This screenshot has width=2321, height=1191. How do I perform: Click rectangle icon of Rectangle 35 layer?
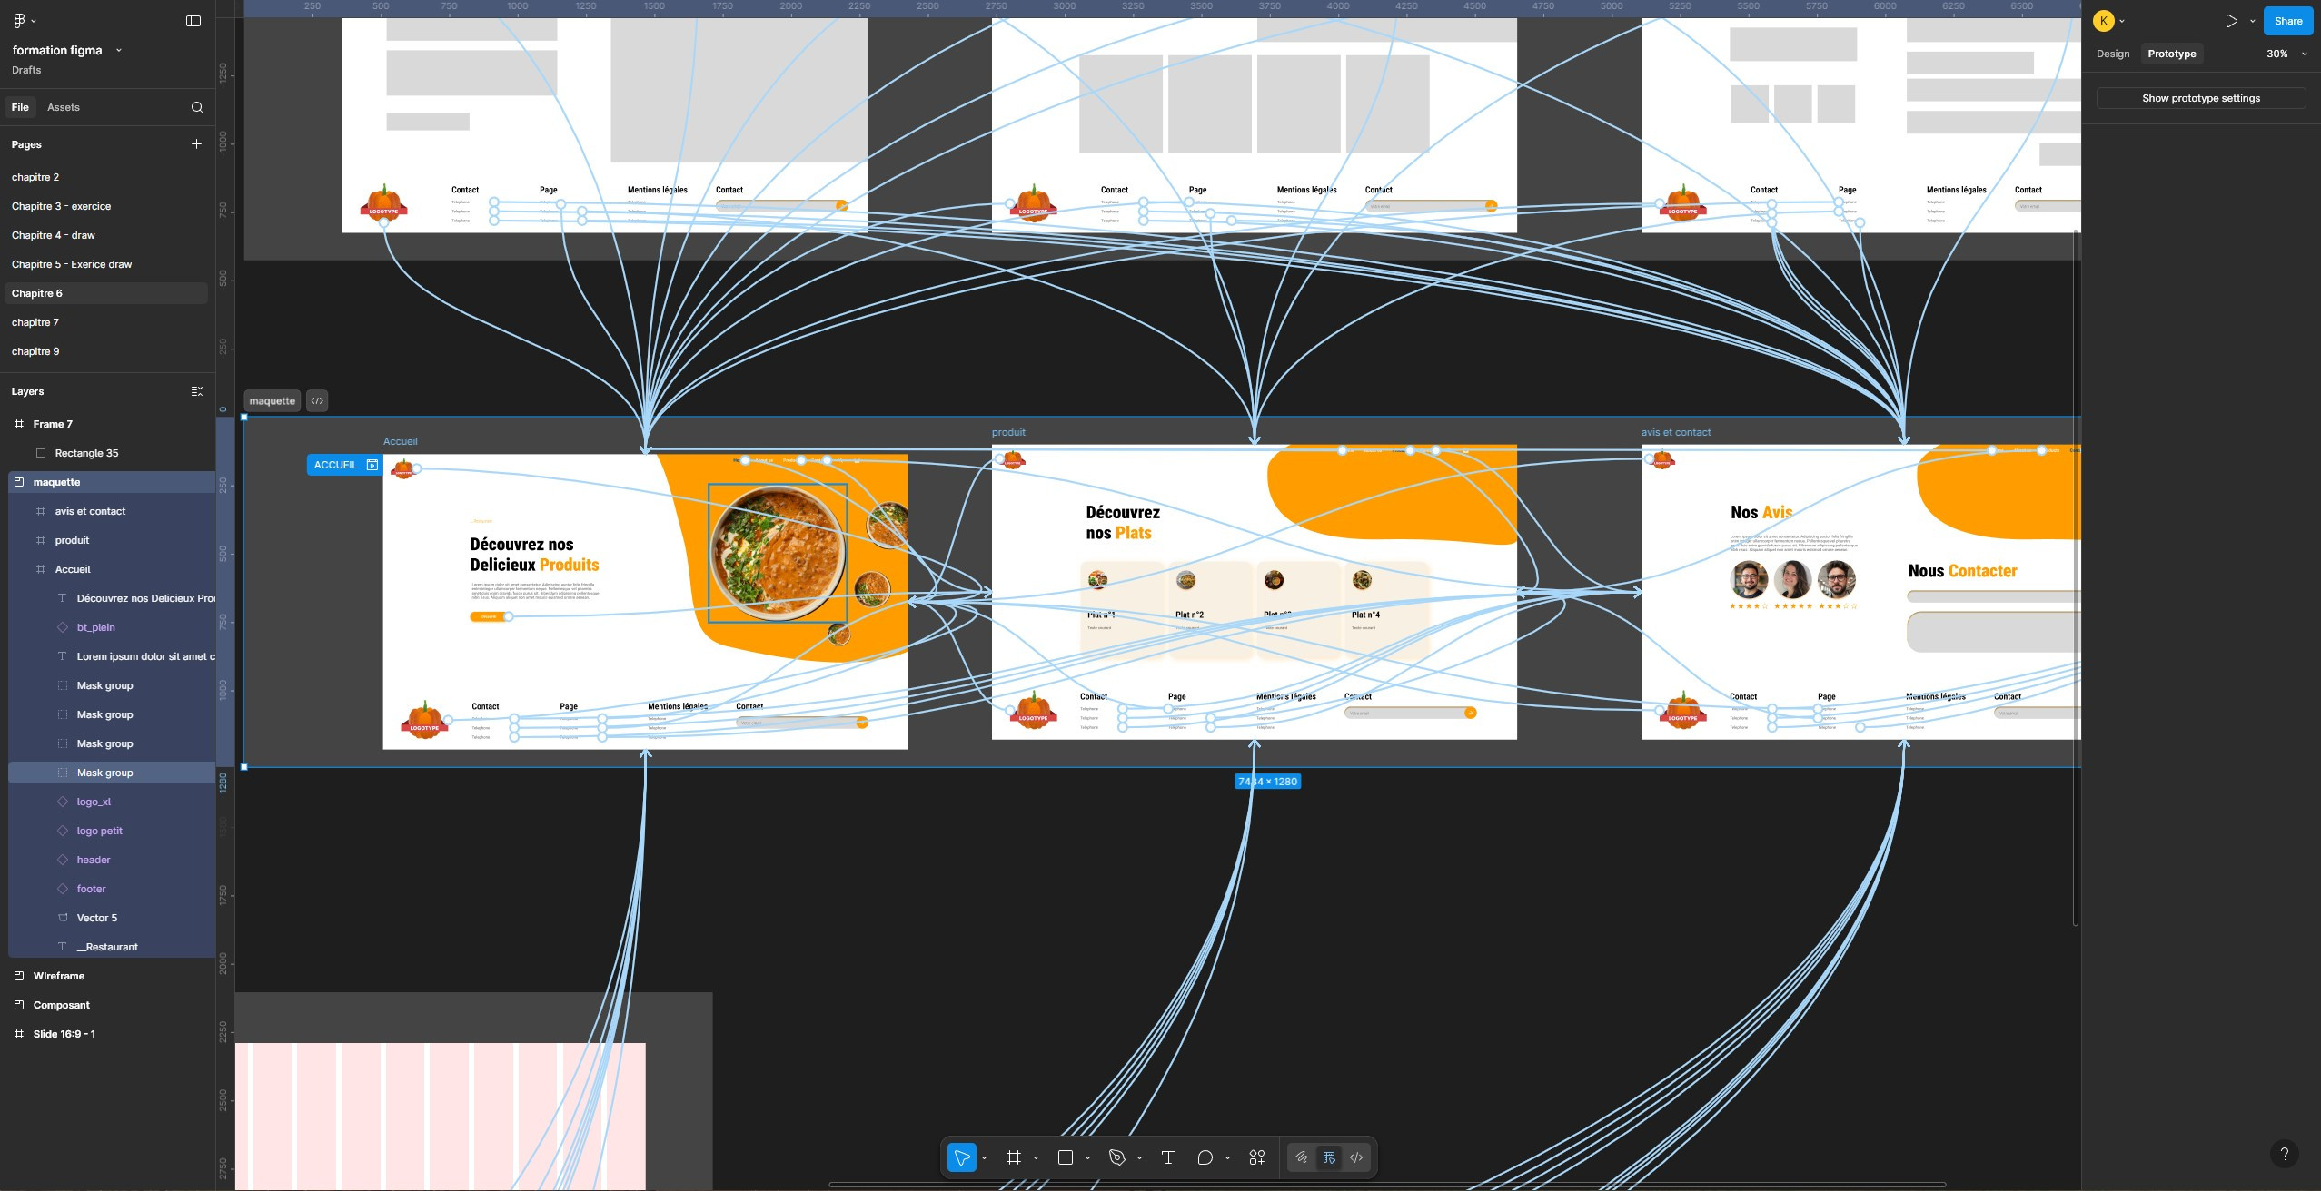(41, 453)
